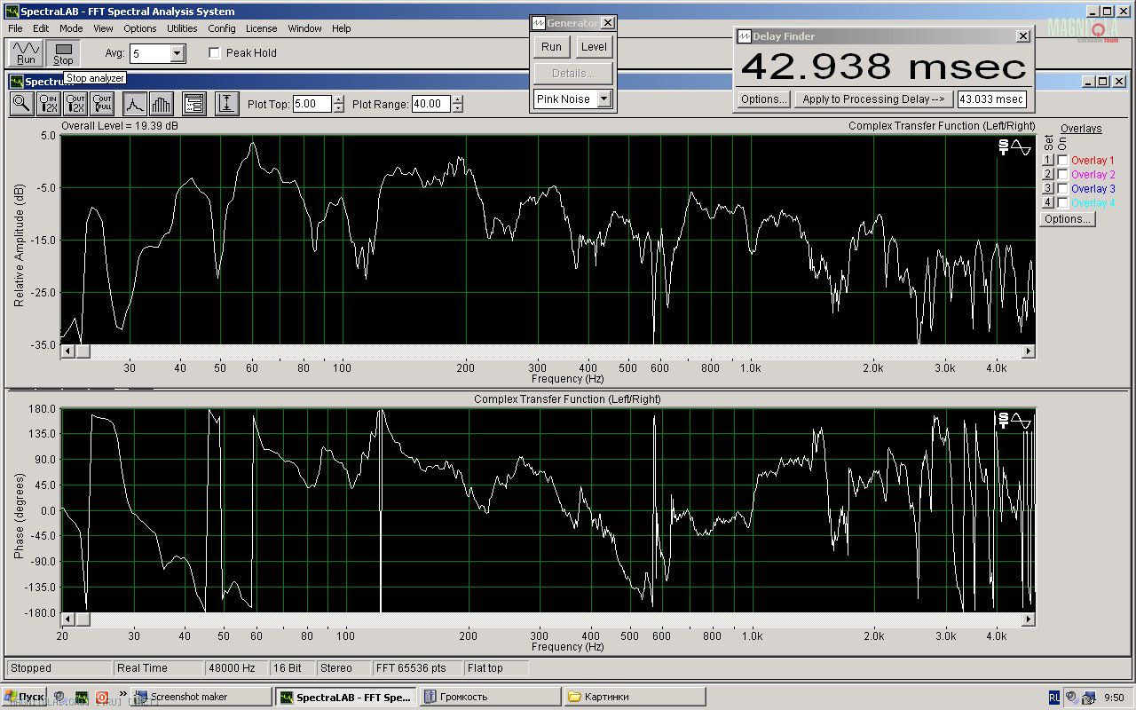The height and width of the screenshot is (710, 1136).
Task: Click the S/T icon on amplitude plot
Action: point(1004,147)
